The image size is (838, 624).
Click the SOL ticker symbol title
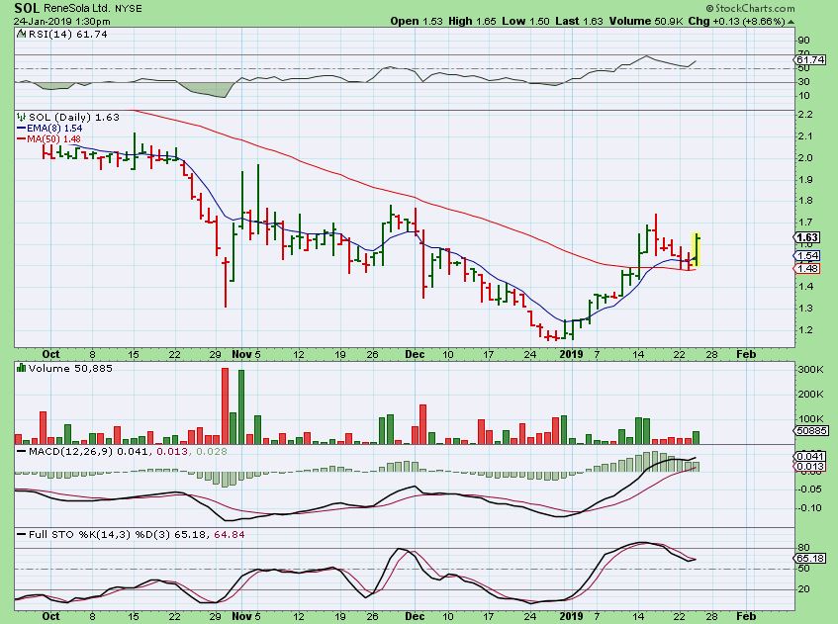pyautogui.click(x=26, y=8)
